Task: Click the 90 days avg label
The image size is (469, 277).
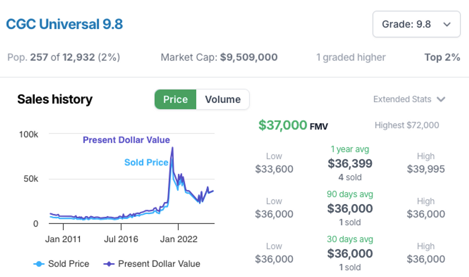Action: [350, 194]
